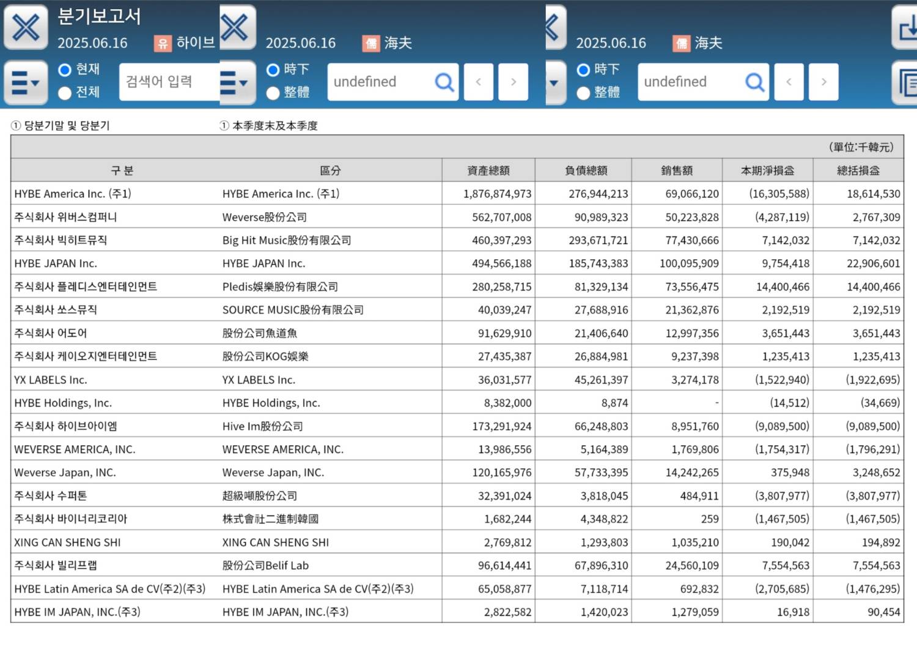This screenshot has width=917, height=645.
Task: Select the SOURCE MUSIC股份有限公司 cell
Action: point(293,310)
